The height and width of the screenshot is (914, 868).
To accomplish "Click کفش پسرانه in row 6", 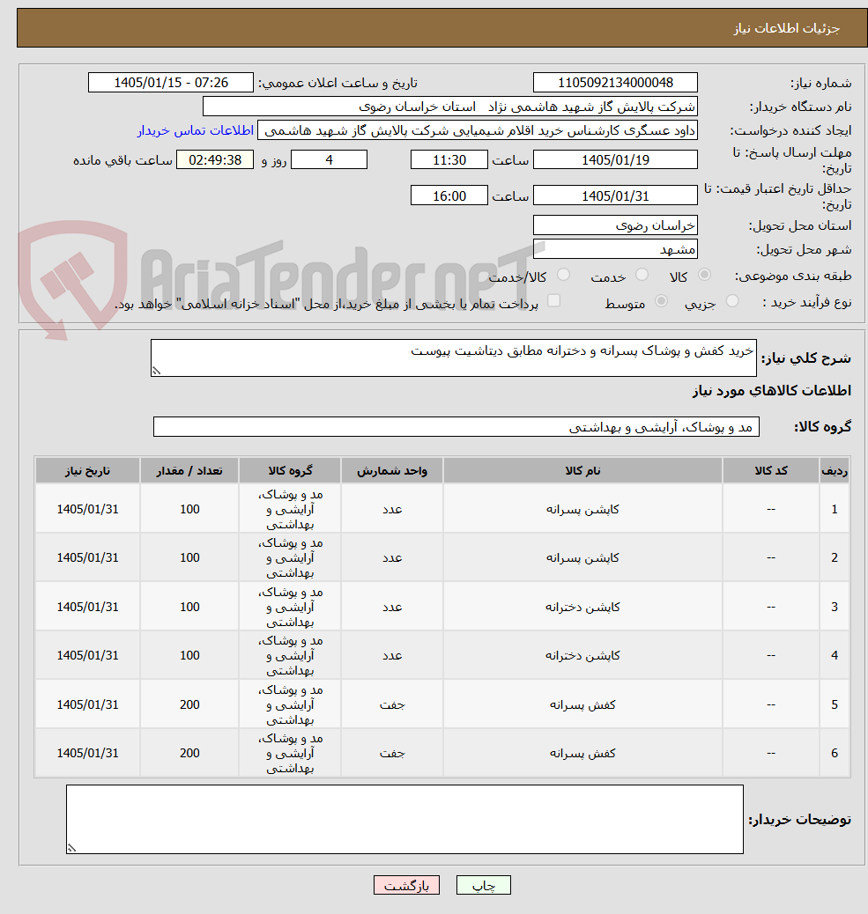I will click(582, 753).
